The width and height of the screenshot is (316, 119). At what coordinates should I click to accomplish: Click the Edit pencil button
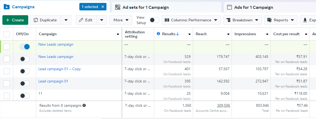pos(86,20)
